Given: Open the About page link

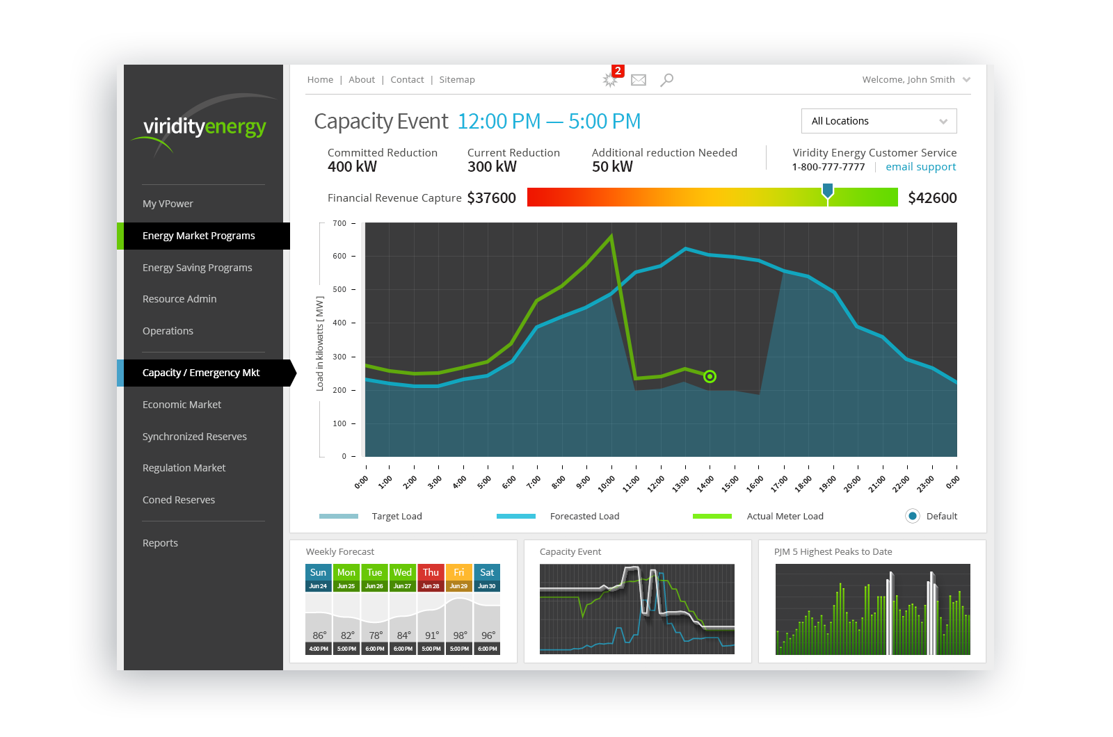Looking at the screenshot, I should click(x=362, y=80).
